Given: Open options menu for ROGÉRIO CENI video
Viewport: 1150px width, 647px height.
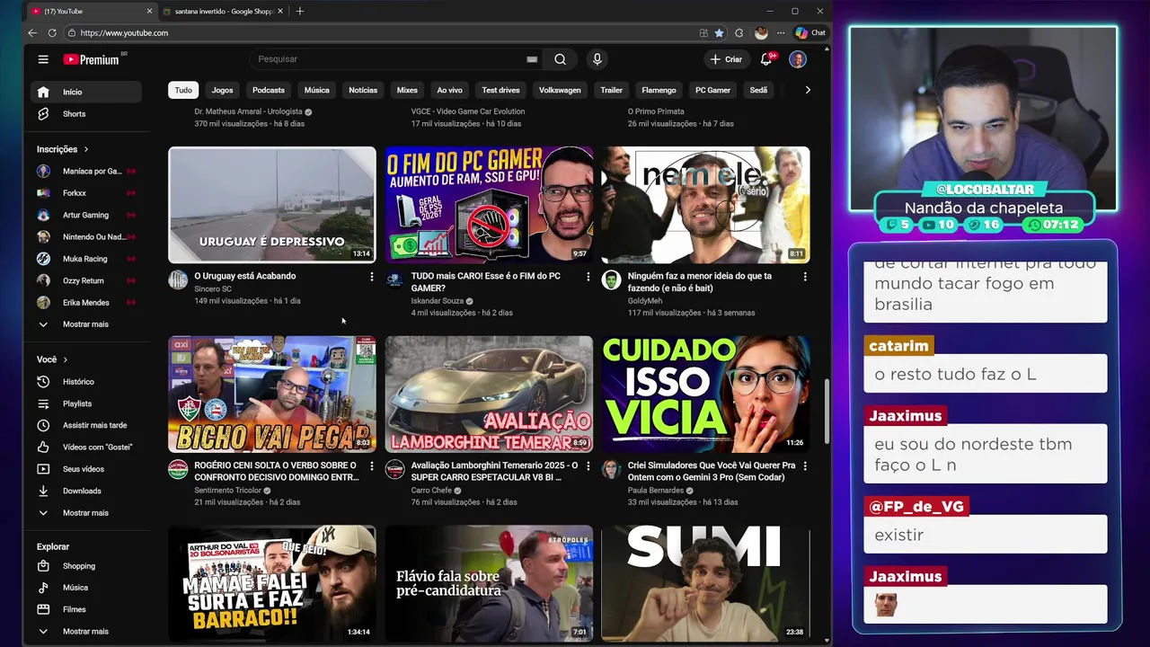Looking at the screenshot, I should click(372, 466).
